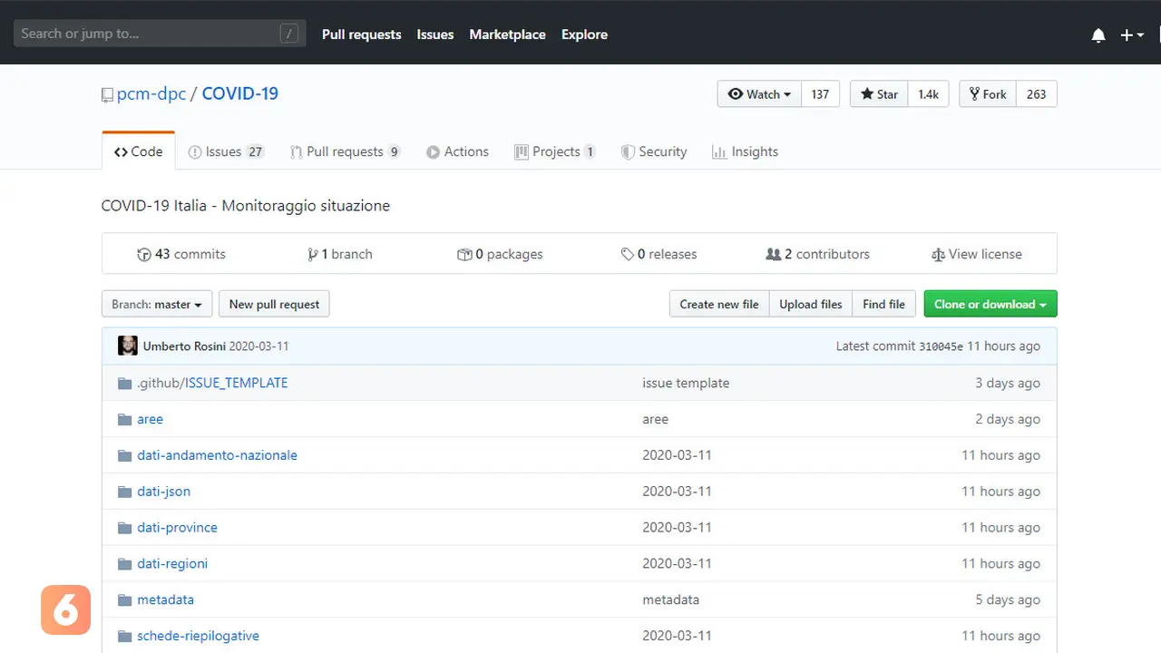Click Find file button
Image resolution: width=1161 pixels, height=653 pixels.
tap(883, 304)
